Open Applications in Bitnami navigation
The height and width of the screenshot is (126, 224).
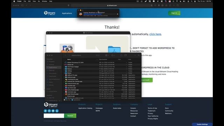pyautogui.click(x=67, y=13)
